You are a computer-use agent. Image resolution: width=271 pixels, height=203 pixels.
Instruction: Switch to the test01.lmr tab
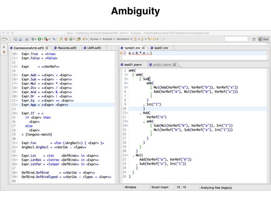161,48
